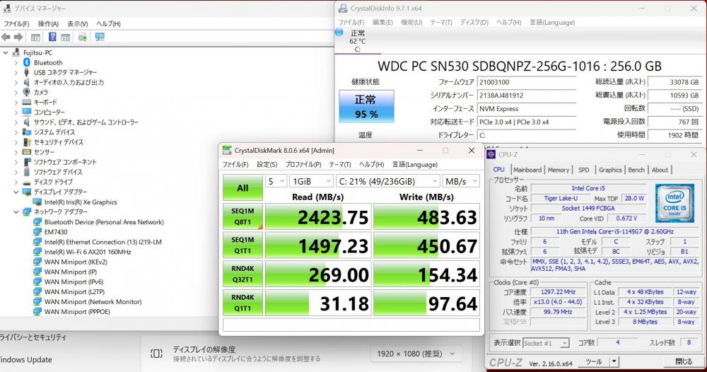This screenshot has width=707, height=372.
Task: Open 操作(A) menu in Device Manager
Action: [x=48, y=23]
